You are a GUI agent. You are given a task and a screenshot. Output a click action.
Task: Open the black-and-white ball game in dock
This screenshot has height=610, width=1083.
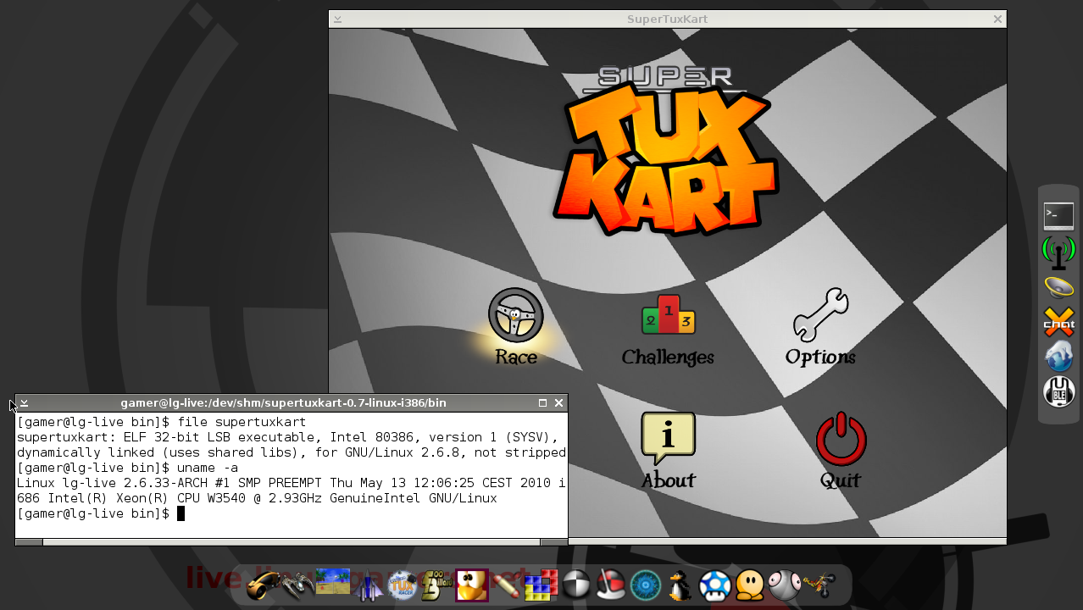(576, 585)
